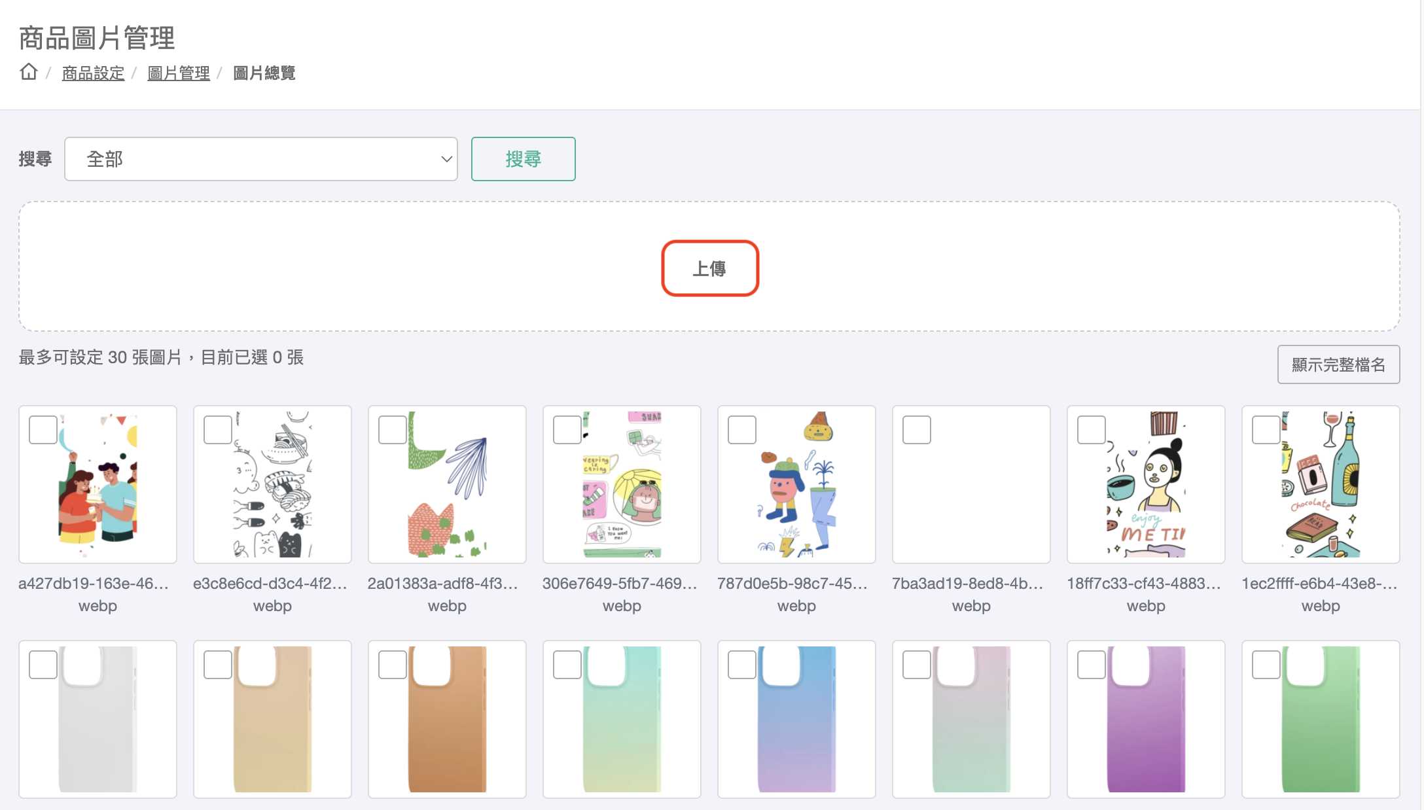1424x810 pixels.
Task: Select checkbox of blank 7ba3ad19 image
Action: pos(916,430)
